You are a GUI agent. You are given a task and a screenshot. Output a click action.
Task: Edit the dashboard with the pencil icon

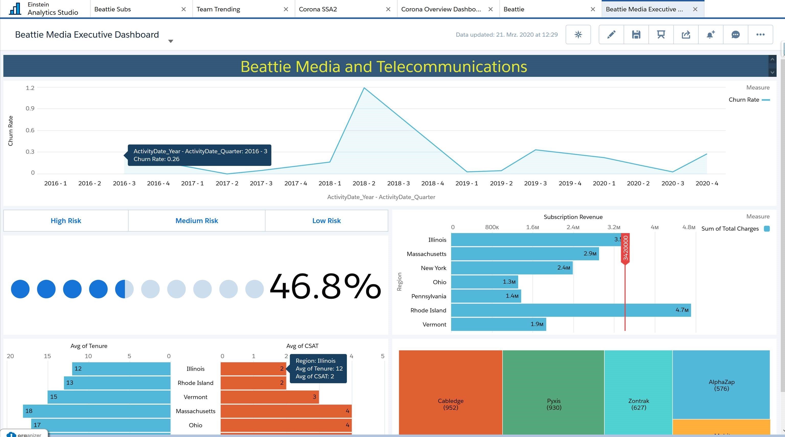coord(611,34)
